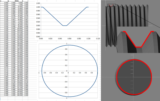Select the 'x' column header cell

(4, 1)
